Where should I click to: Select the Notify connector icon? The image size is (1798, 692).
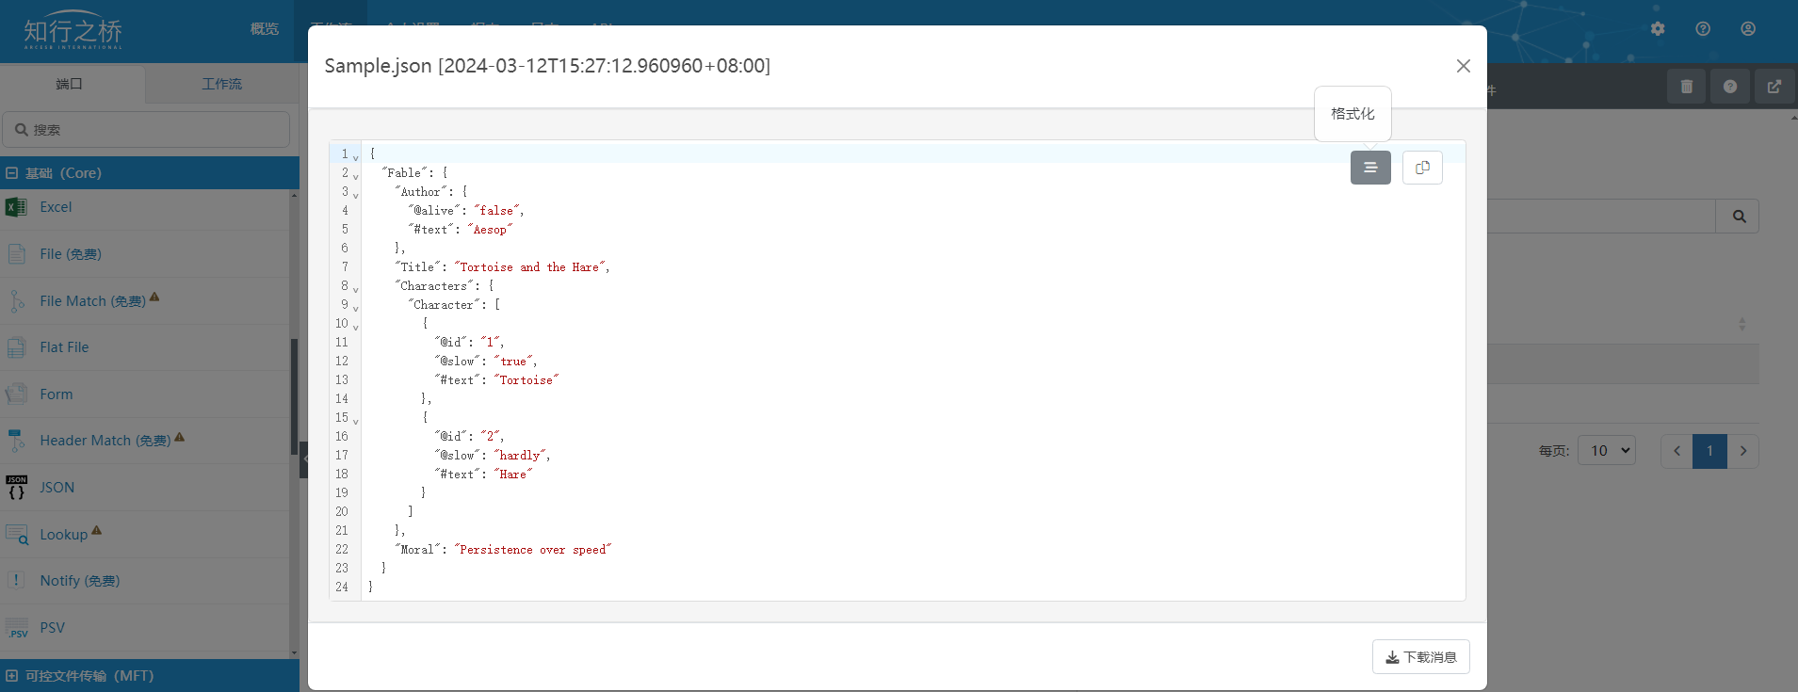(x=16, y=581)
